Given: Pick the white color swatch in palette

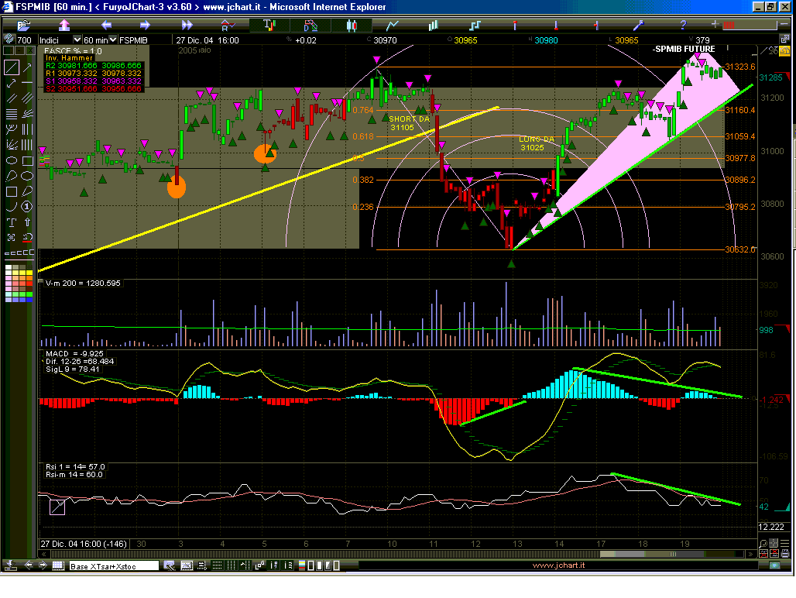Looking at the screenshot, I should tap(9, 269).
